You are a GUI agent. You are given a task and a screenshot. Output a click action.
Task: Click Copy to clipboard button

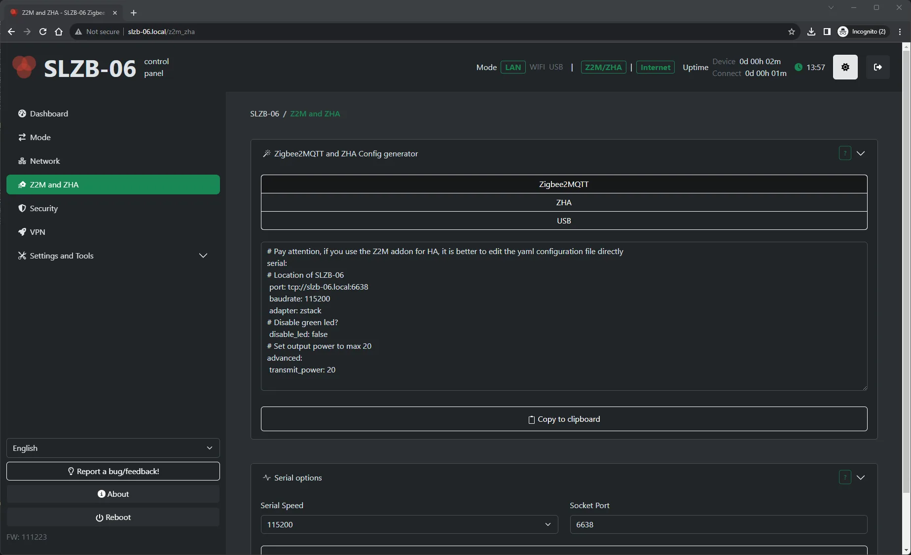[x=563, y=419]
